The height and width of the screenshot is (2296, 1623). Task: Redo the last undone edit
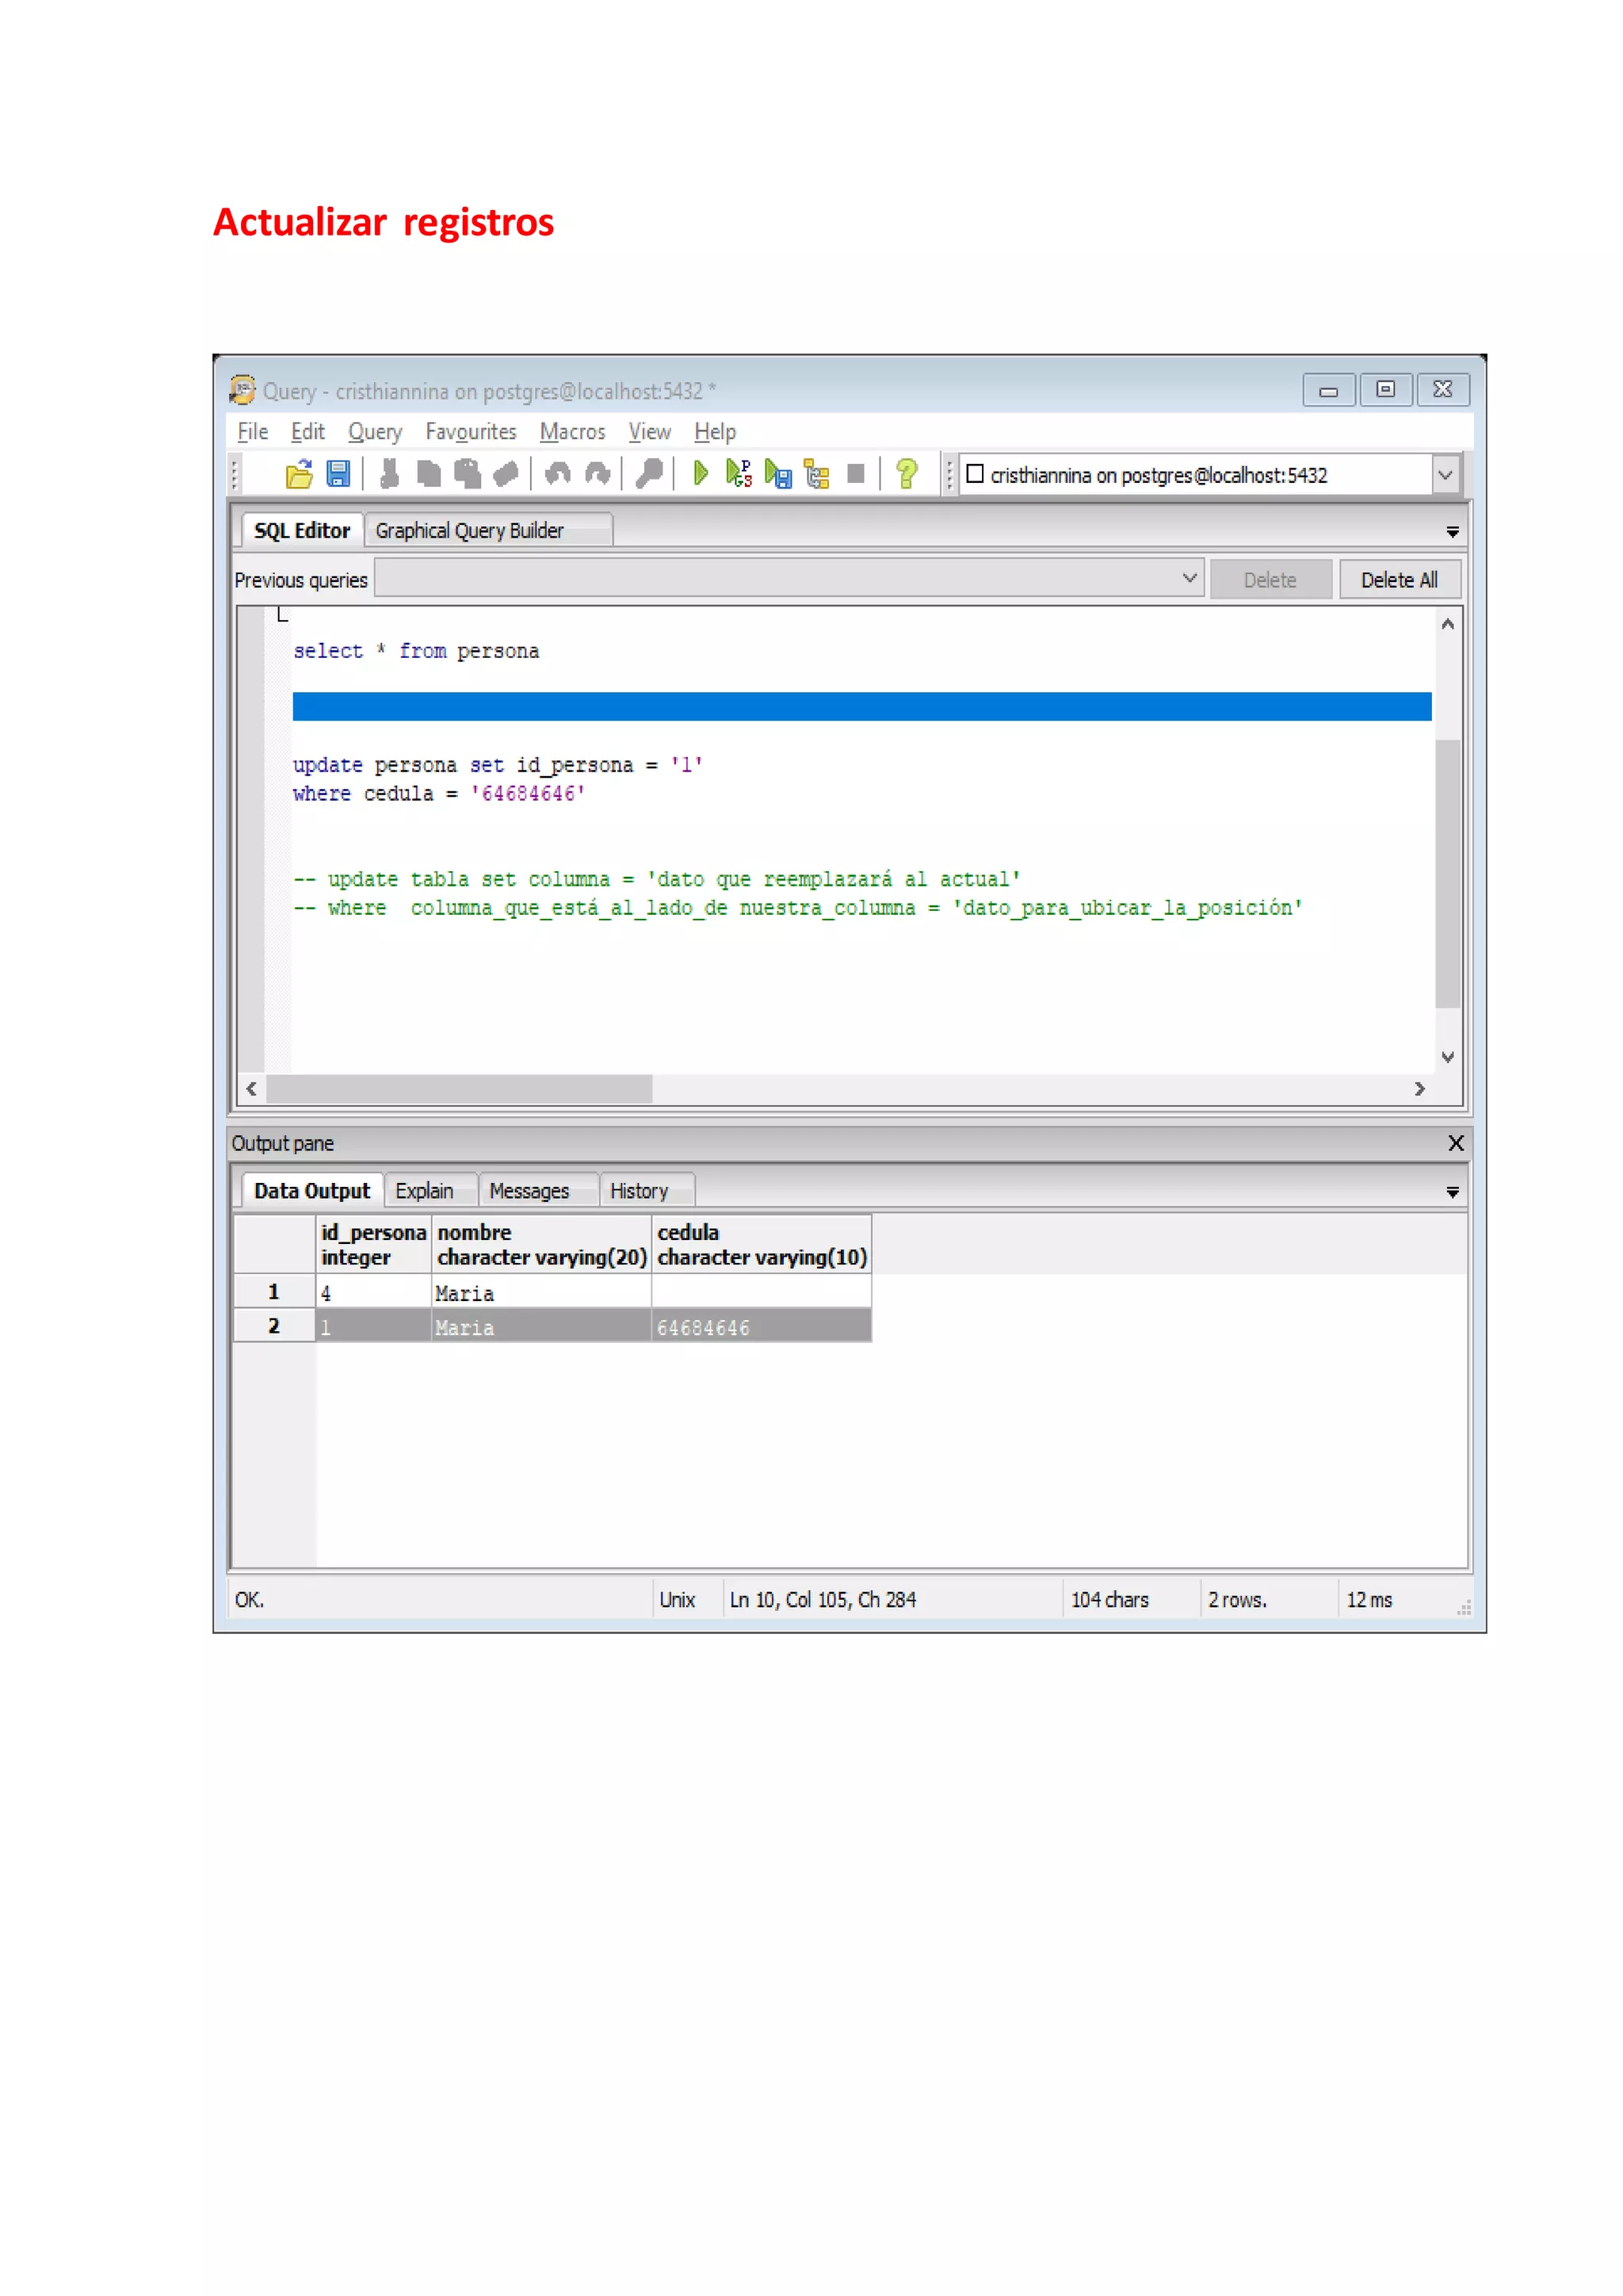click(598, 473)
